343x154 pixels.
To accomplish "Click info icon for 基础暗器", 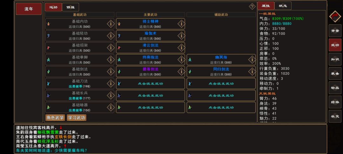I will (111, 107).
